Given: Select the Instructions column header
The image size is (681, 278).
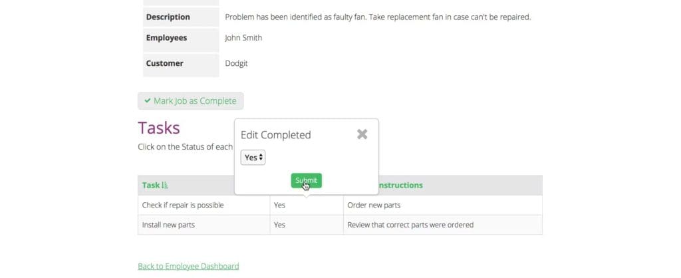Looking at the screenshot, I should 398,185.
